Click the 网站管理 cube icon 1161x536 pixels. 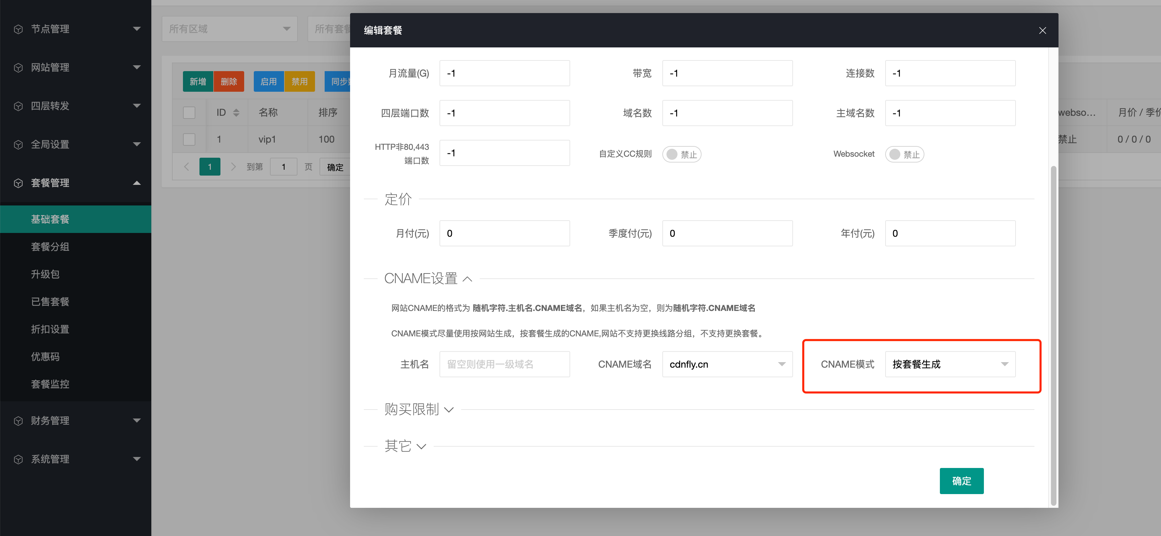click(19, 68)
